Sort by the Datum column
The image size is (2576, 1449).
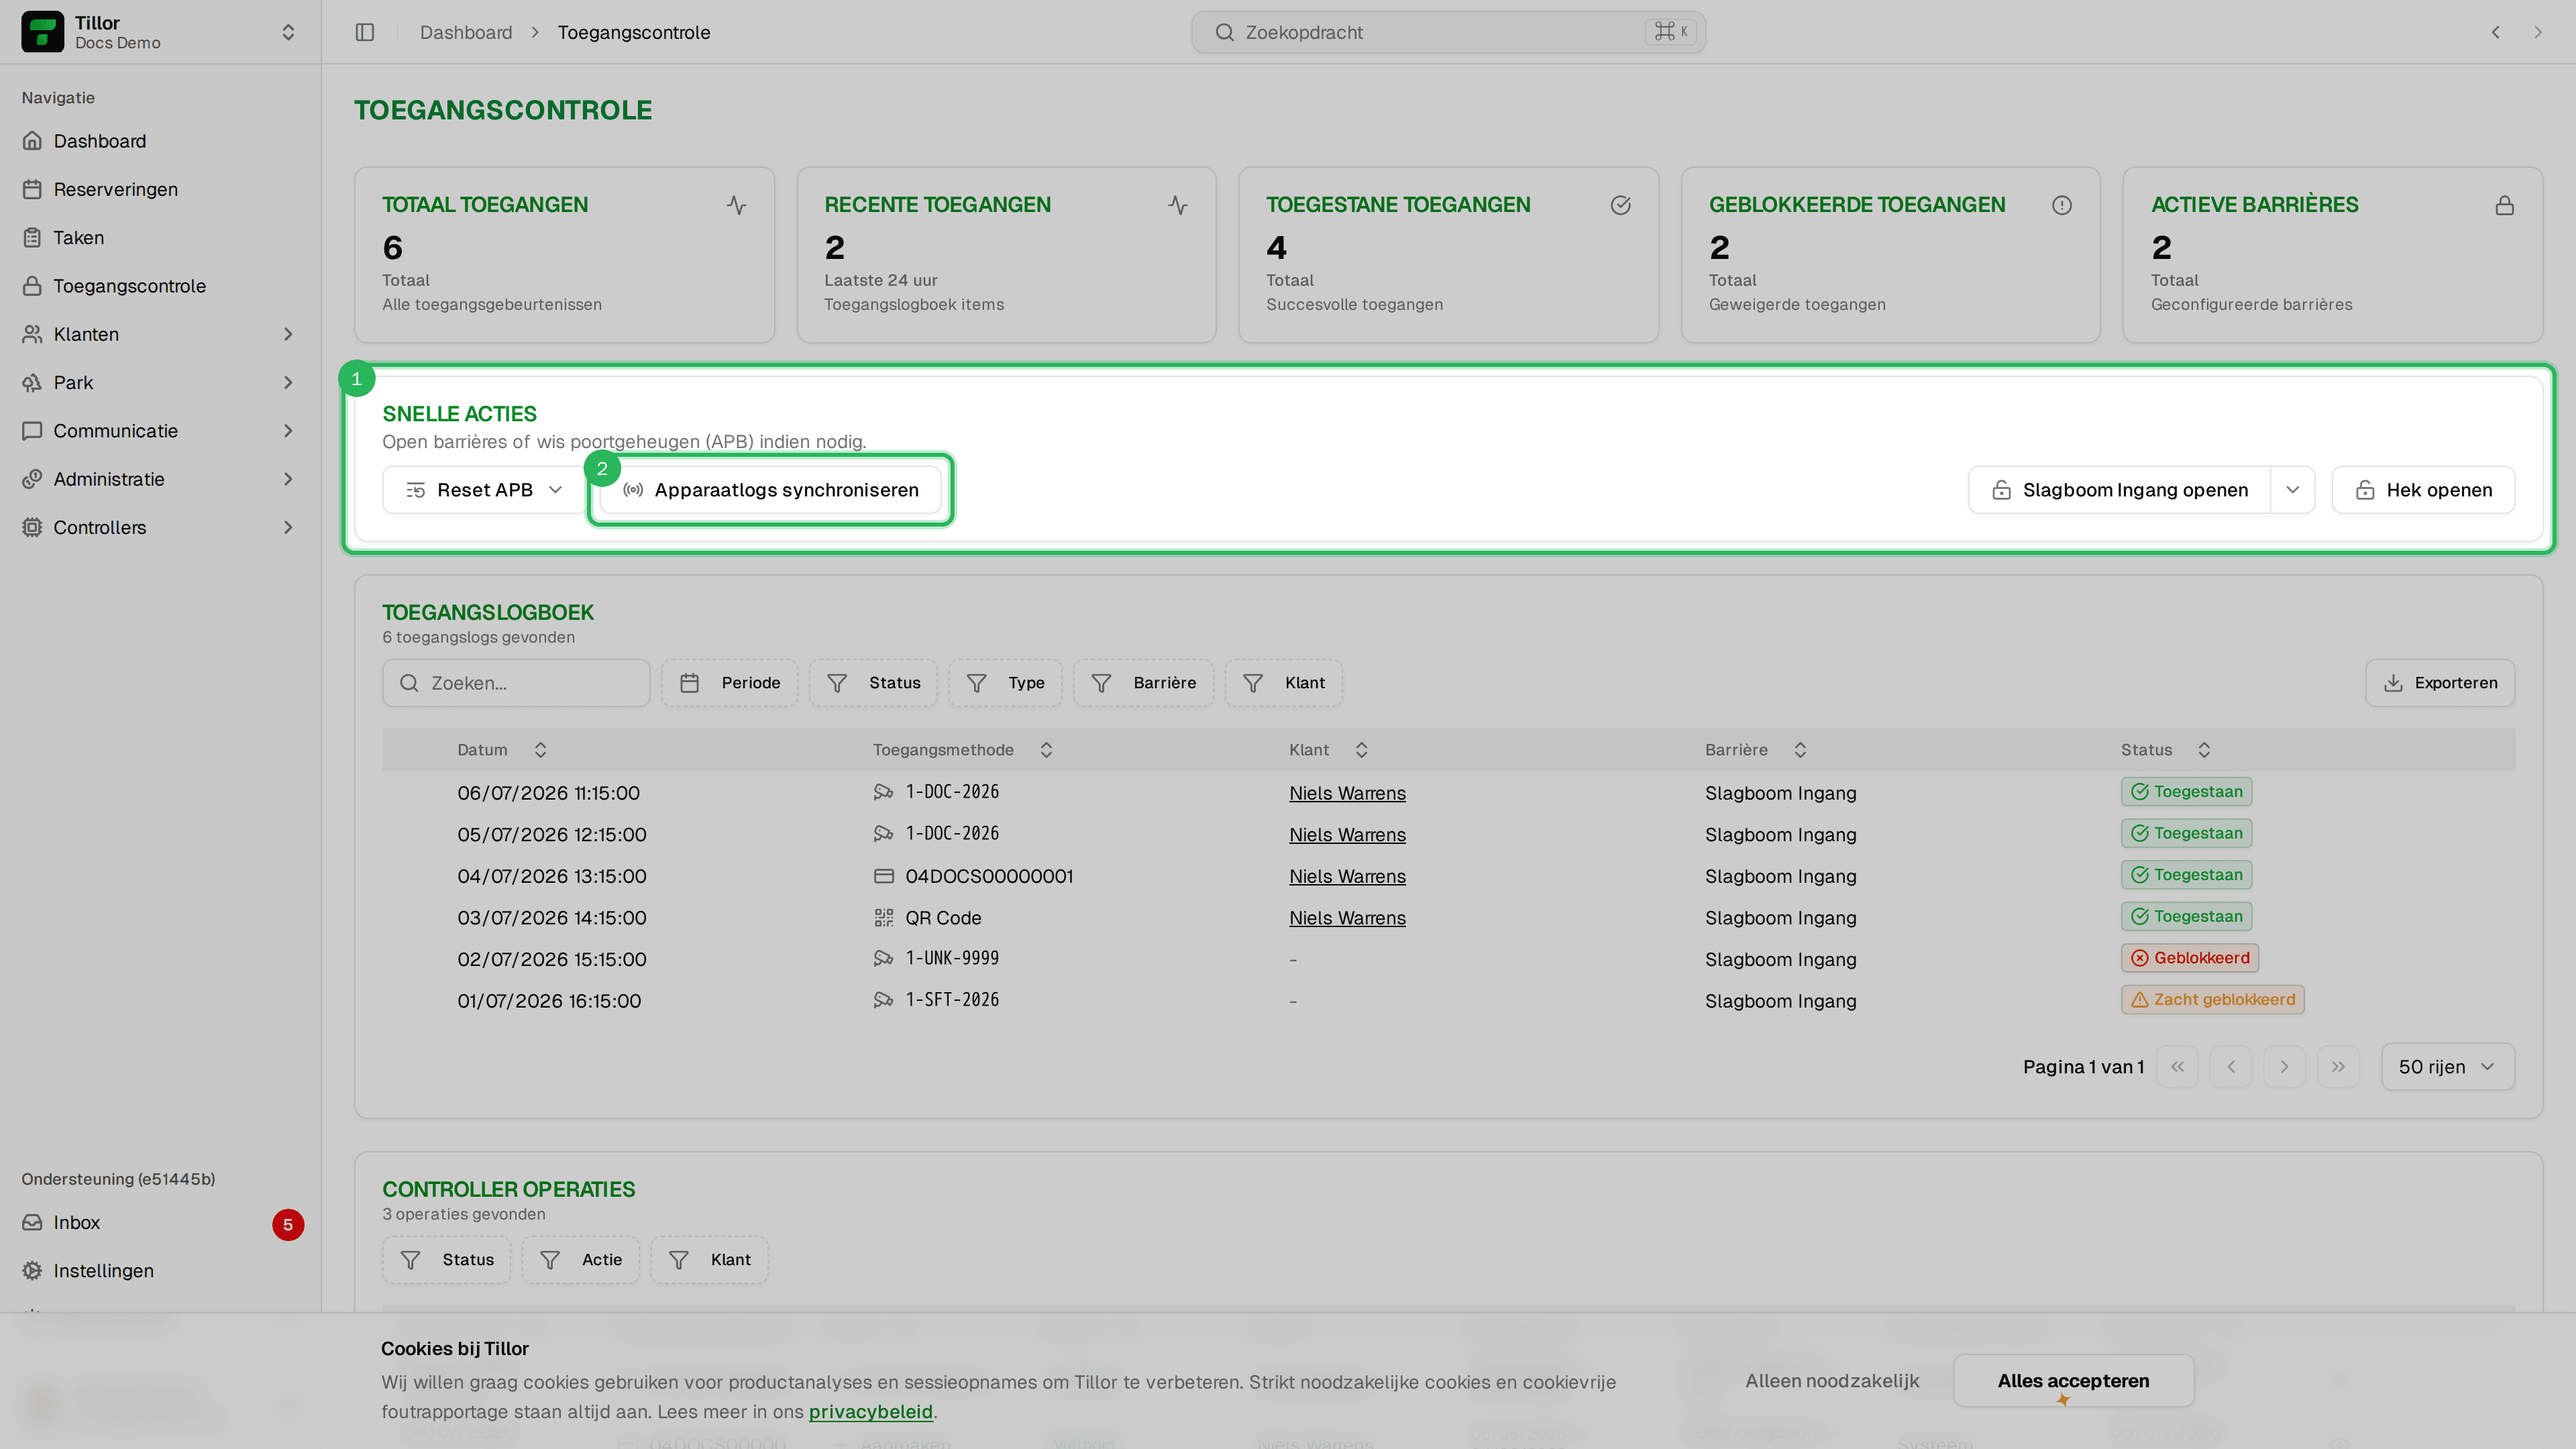pos(502,750)
